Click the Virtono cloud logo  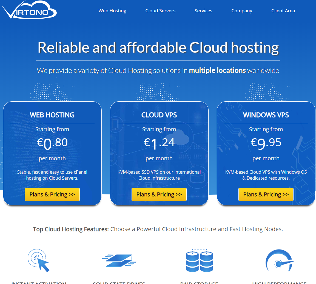29,10
